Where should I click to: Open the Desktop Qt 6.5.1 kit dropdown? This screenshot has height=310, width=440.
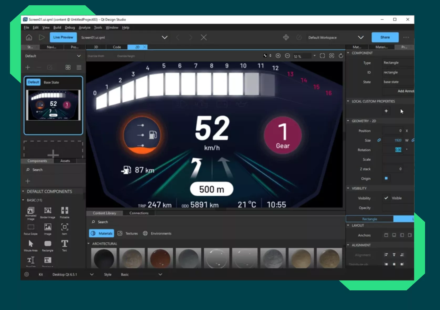(92, 274)
